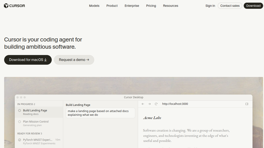This screenshot has width=264, height=148.
Task: Click the Contact sales button
Action: pyautogui.click(x=230, y=6)
